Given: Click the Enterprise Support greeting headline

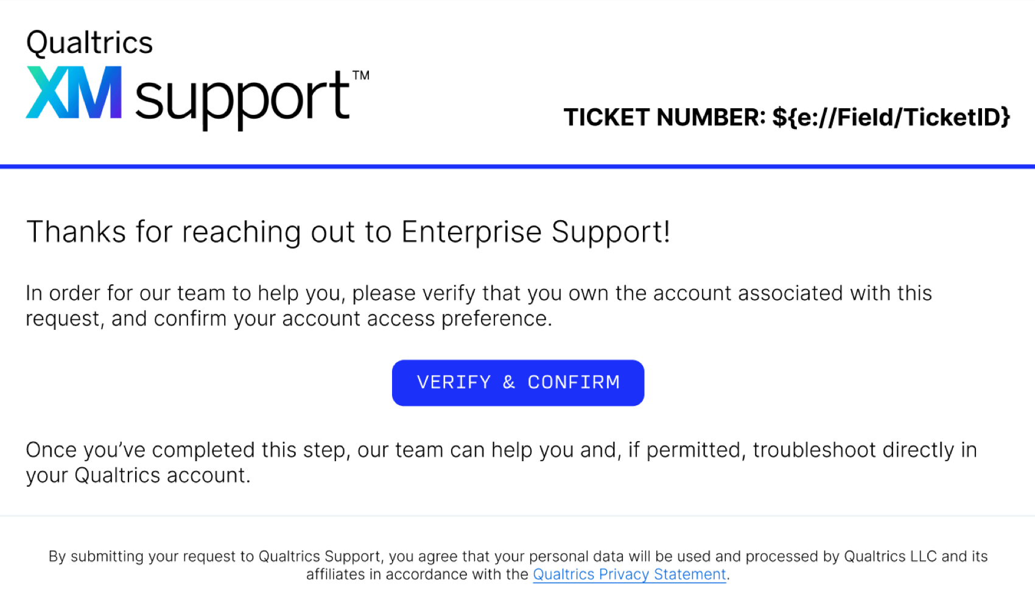Looking at the screenshot, I should tap(348, 231).
